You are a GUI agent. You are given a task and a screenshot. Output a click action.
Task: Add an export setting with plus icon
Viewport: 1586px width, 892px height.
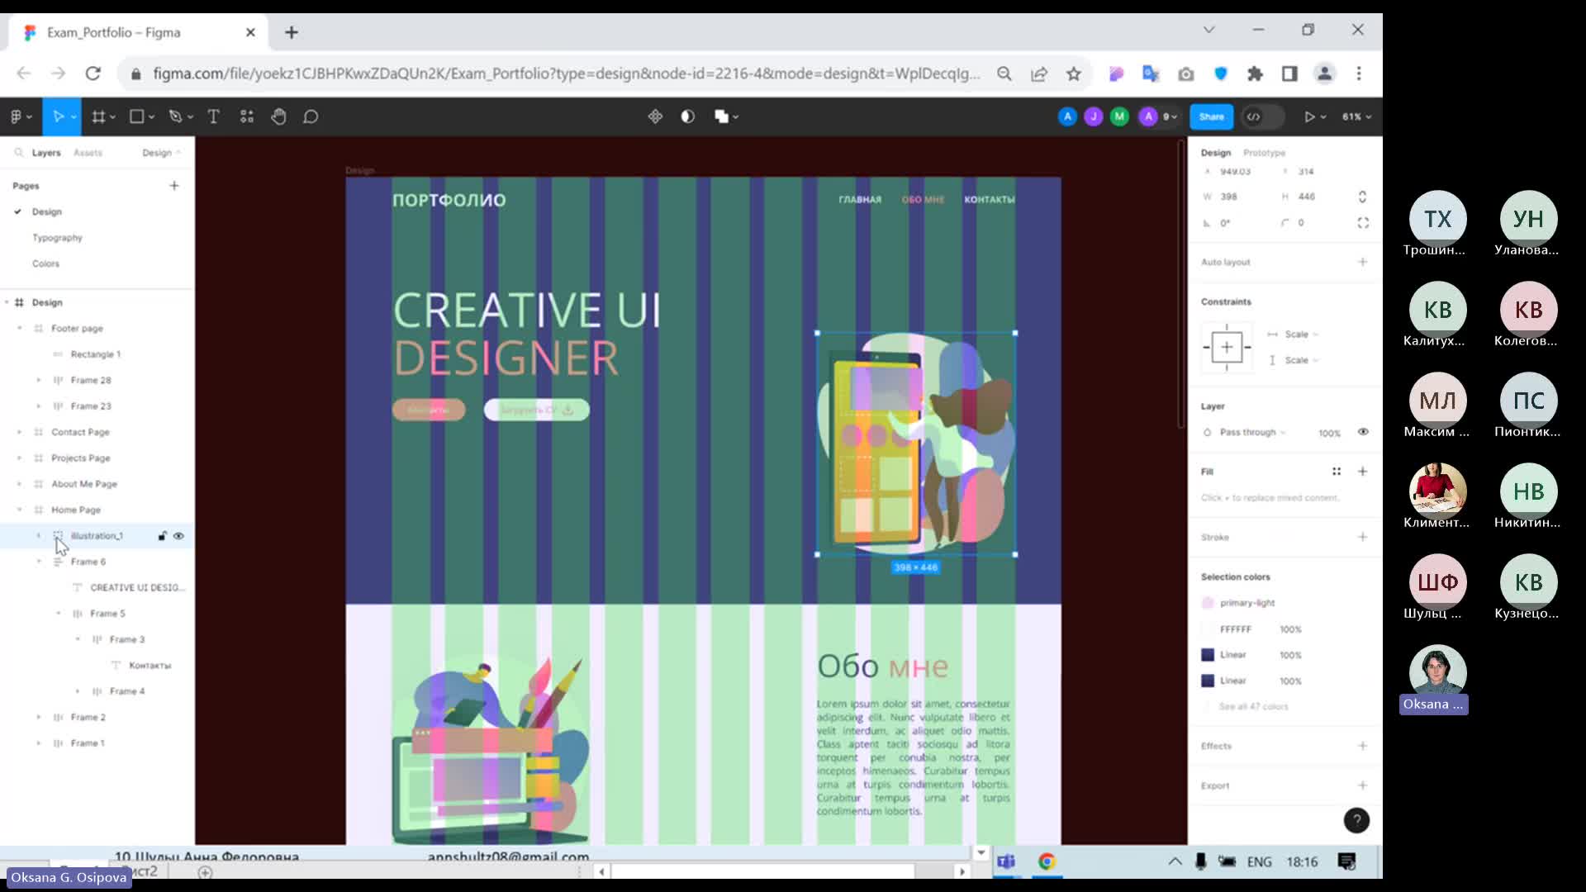coord(1362,785)
